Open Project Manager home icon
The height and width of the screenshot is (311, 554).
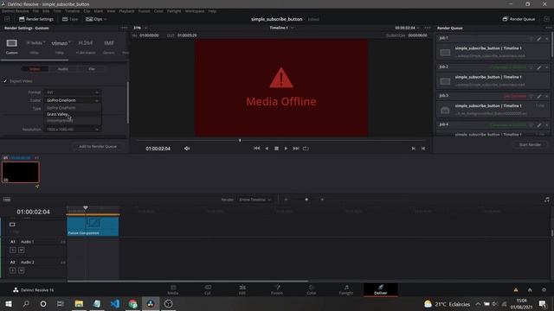tap(530, 290)
